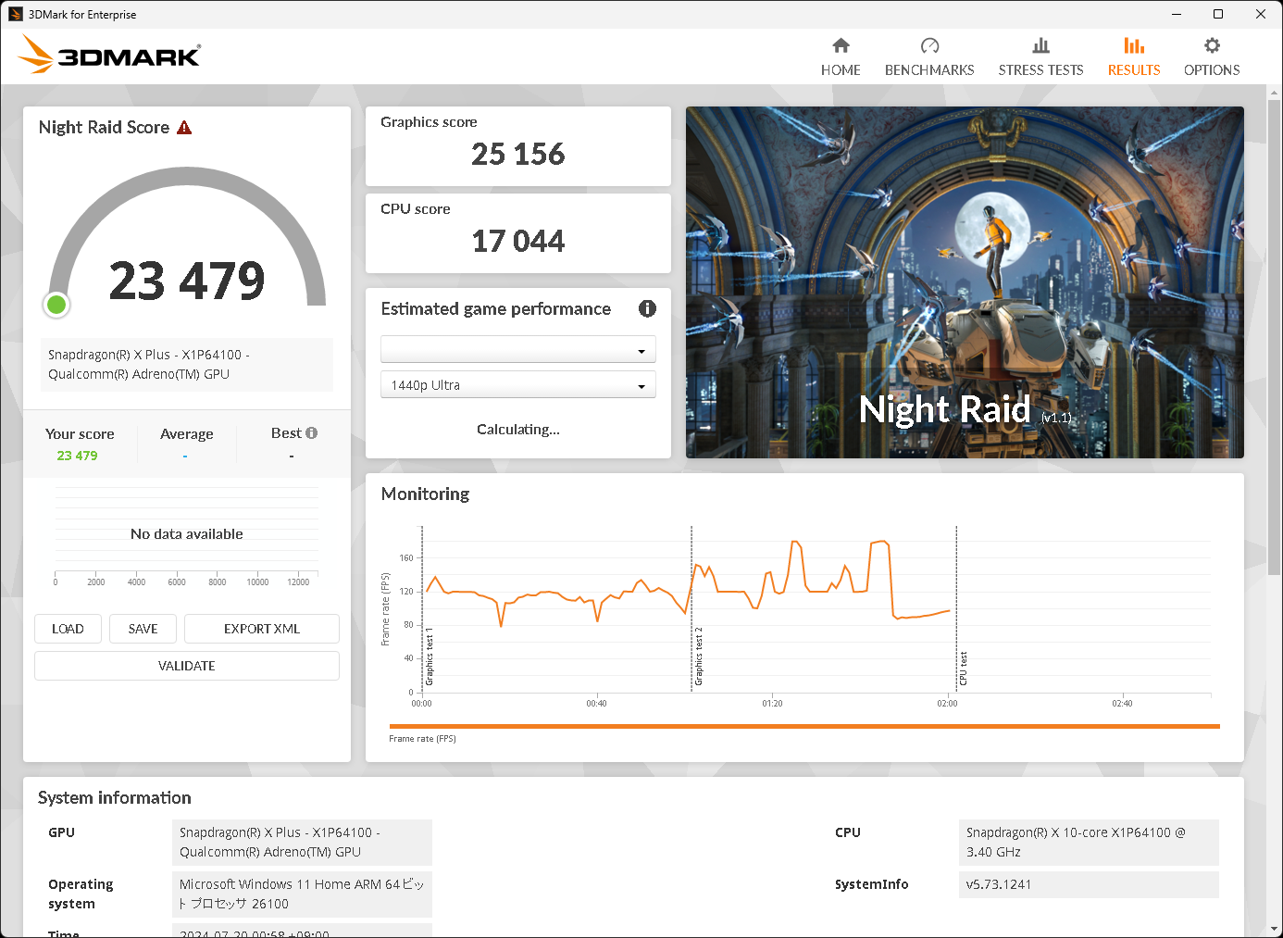Click the VALIDATE button
Image resolution: width=1283 pixels, height=938 pixels.
point(187,666)
